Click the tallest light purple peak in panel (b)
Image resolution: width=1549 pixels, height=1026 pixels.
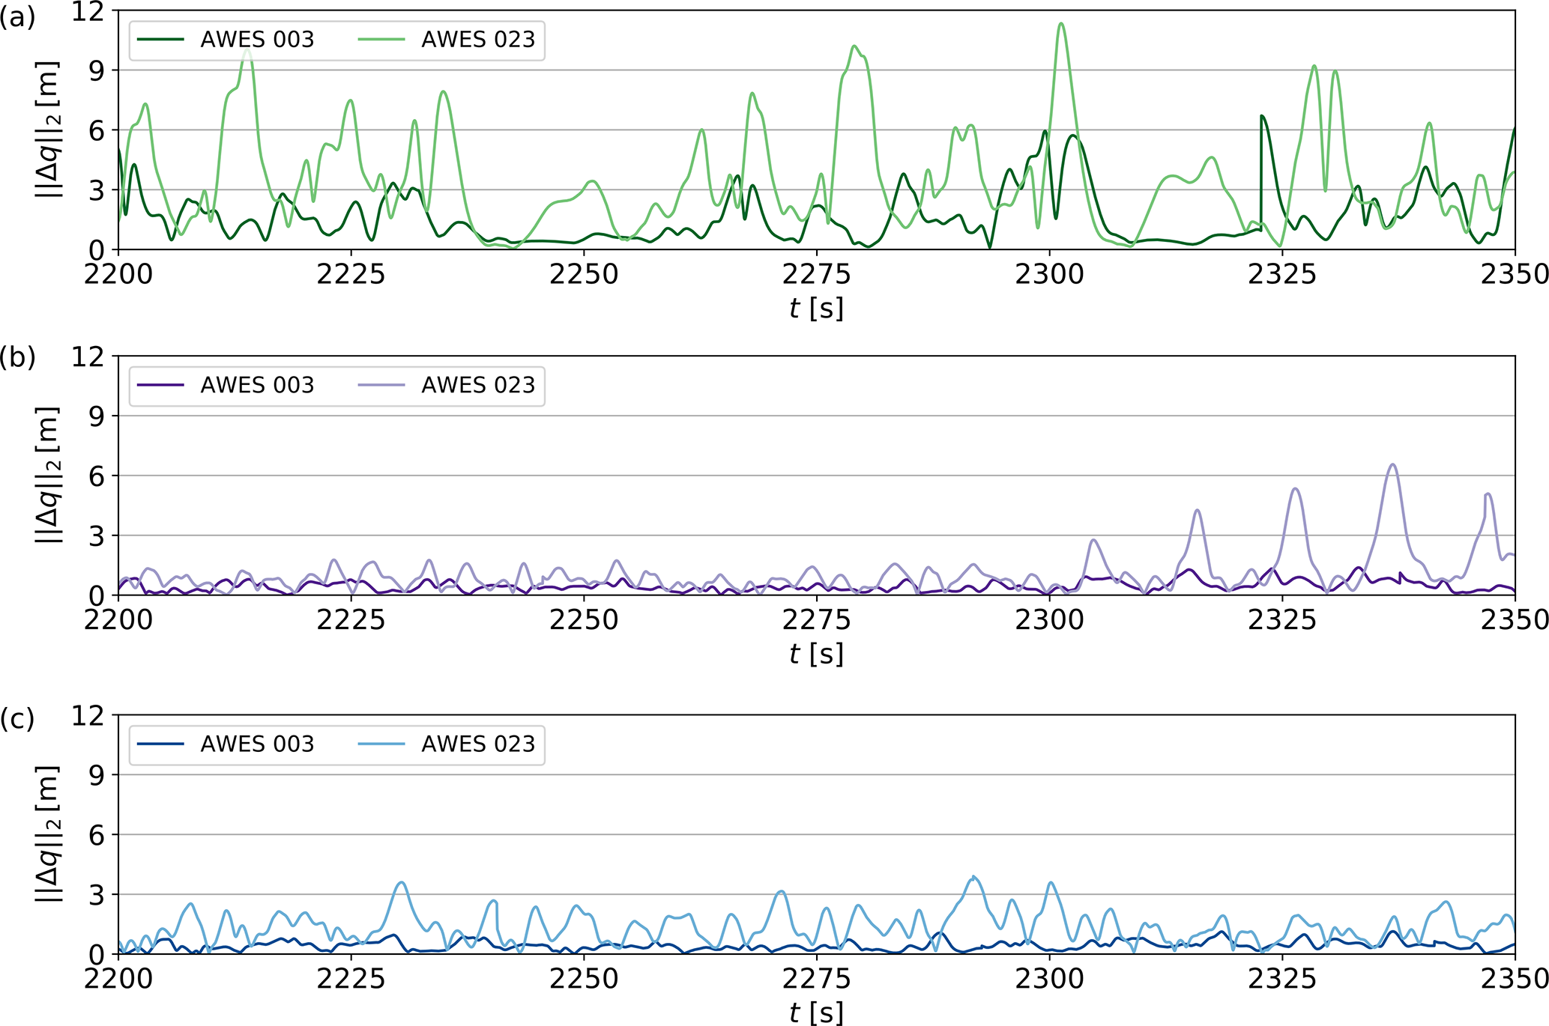(x=1392, y=465)
